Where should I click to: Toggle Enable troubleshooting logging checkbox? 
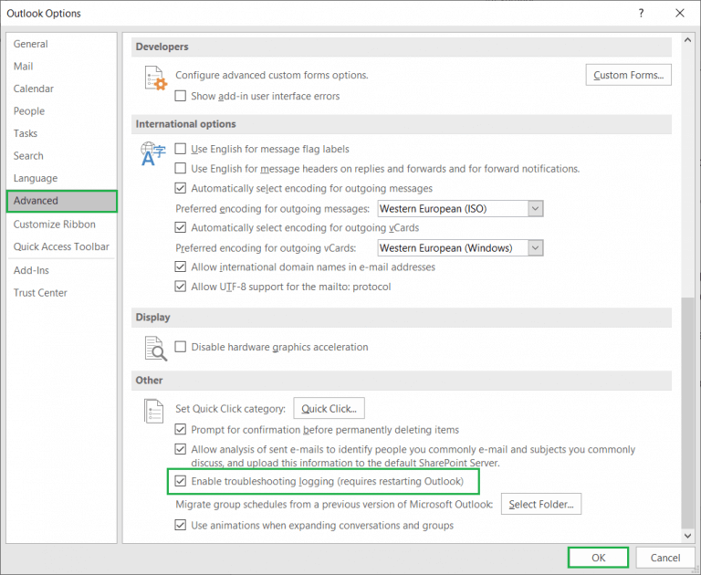(x=180, y=481)
